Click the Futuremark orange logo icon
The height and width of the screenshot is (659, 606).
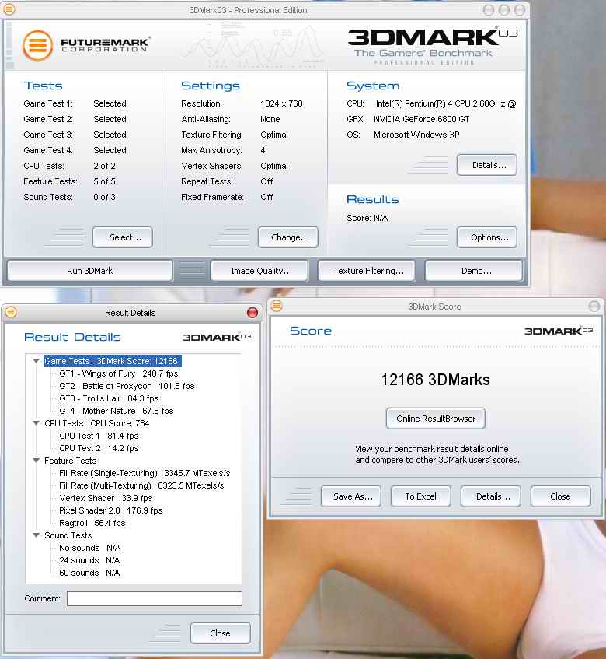[x=38, y=45]
